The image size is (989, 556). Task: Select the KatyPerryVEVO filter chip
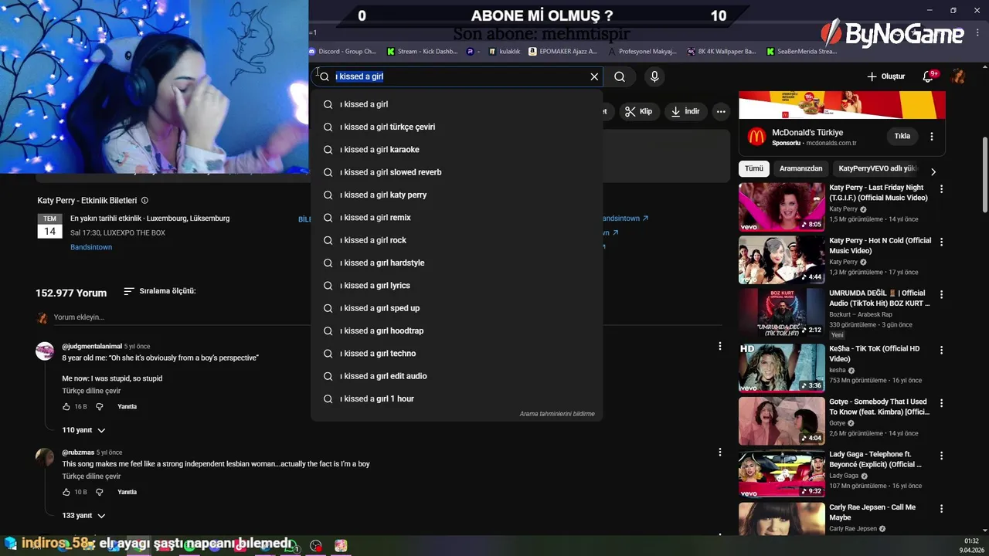(x=877, y=168)
